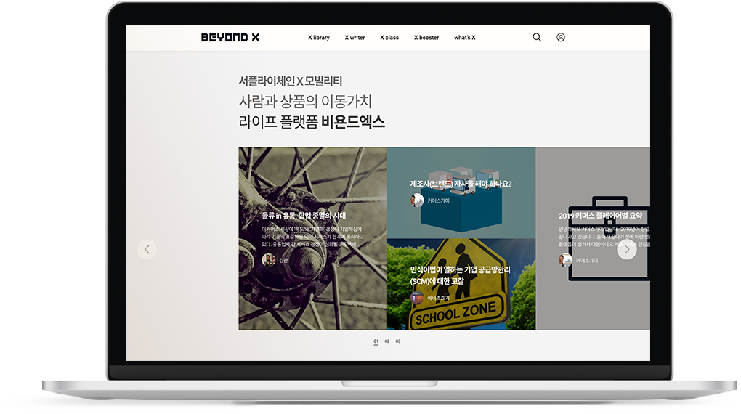This screenshot has width=741, height=414.
Task: Select X booster in the navigation
Action: [426, 38]
